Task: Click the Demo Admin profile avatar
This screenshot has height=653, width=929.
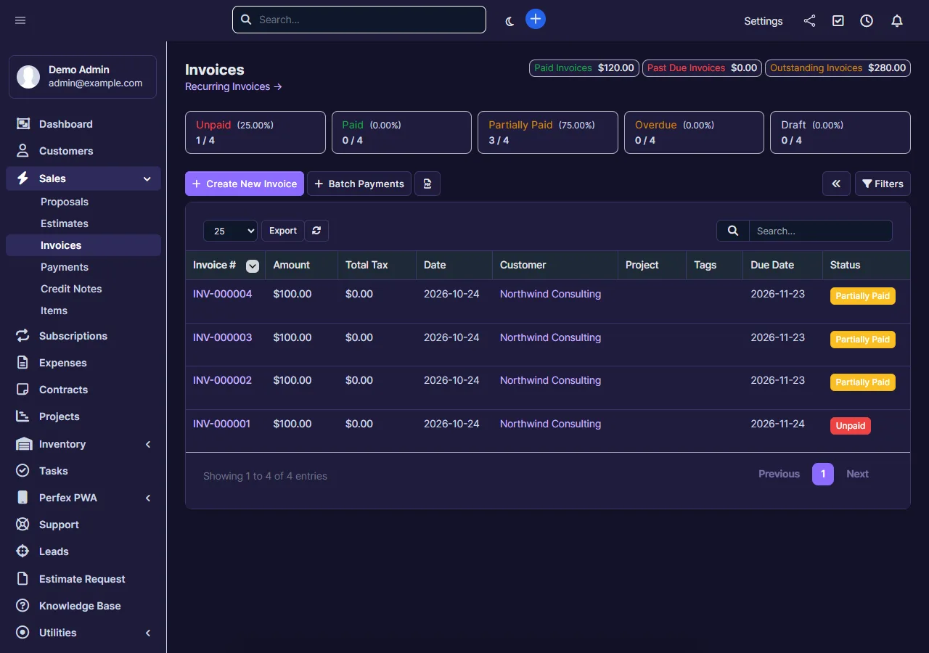Action: tap(28, 76)
